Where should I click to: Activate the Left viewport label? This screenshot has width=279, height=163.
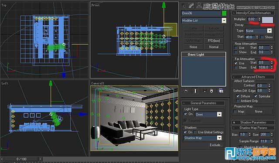pyautogui.click(x=5, y=83)
